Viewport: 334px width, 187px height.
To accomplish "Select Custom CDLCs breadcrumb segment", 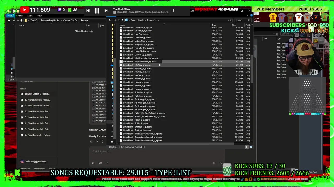I will tap(70, 20).
